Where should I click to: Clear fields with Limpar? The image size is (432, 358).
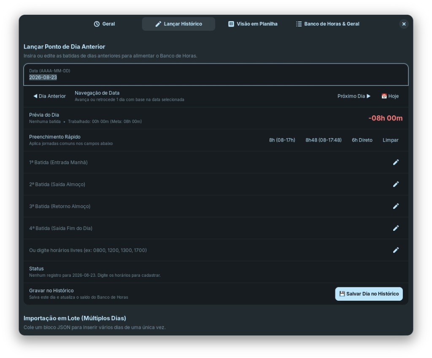390,140
